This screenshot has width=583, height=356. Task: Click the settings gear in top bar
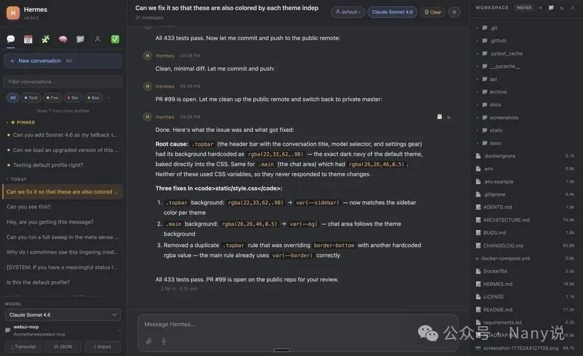[454, 12]
